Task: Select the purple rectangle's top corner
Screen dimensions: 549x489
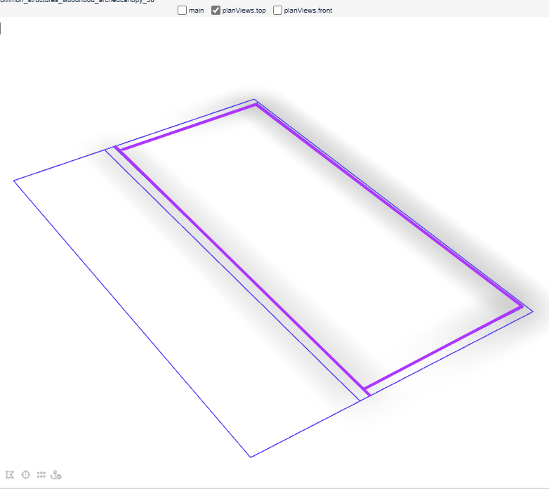Action: pyautogui.click(x=256, y=105)
